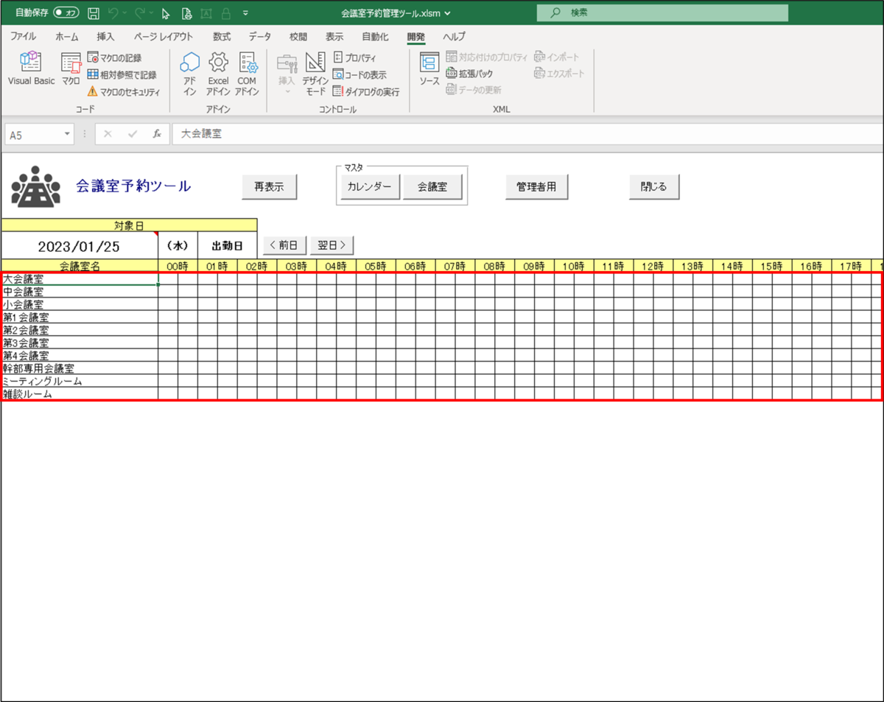
Task: Customize the Quick Access Toolbar dropdown
Action: point(245,13)
